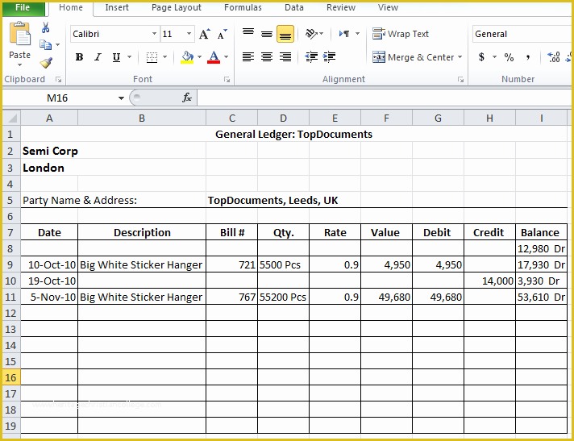Screen dimensions: 574x441
Task: Apply Accounting dollar number format
Action: pos(482,57)
